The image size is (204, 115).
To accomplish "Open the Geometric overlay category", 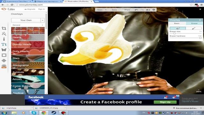I will (28, 30).
